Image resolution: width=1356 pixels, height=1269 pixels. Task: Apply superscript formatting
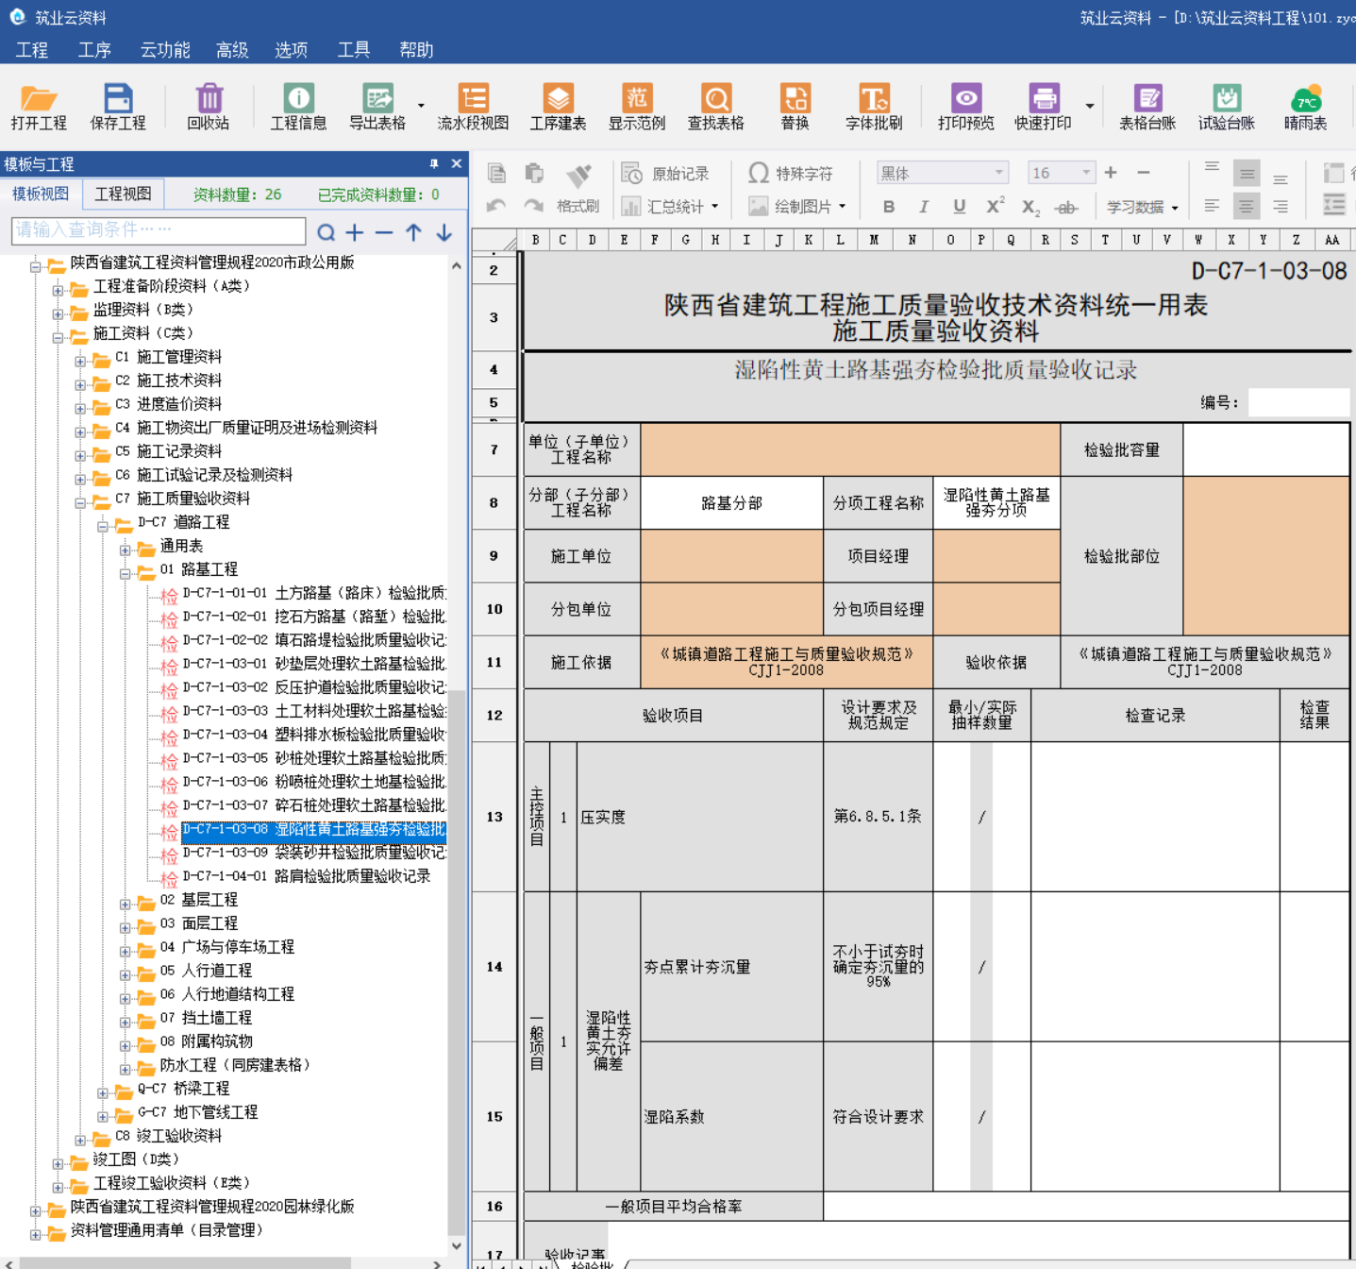[x=995, y=206]
